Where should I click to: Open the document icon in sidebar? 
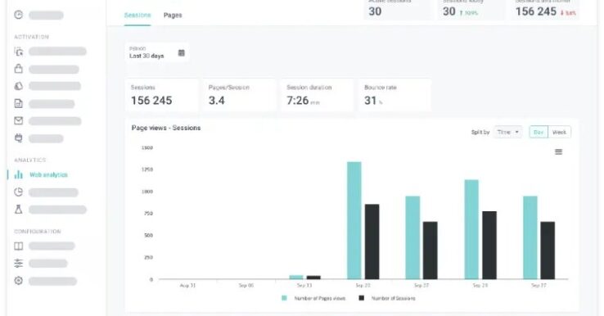pos(19,104)
